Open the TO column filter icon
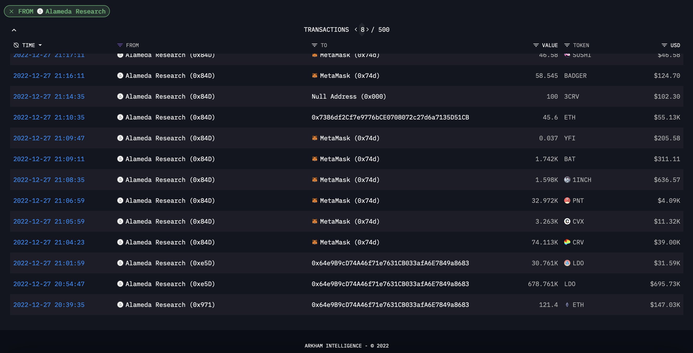This screenshot has height=353, width=693. click(314, 45)
